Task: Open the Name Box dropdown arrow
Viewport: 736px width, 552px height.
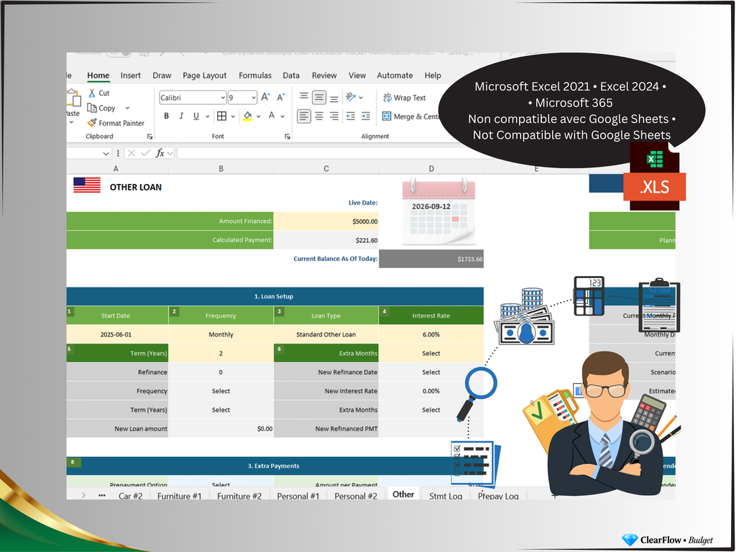Action: [106, 154]
